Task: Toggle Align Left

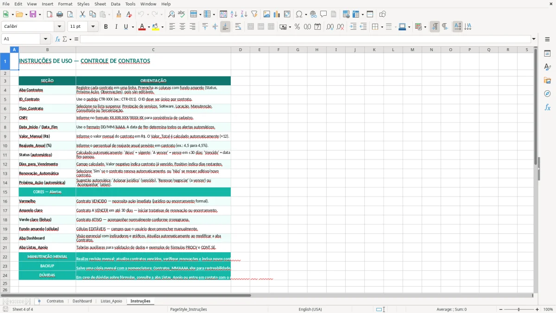Action: [x=172, y=27]
